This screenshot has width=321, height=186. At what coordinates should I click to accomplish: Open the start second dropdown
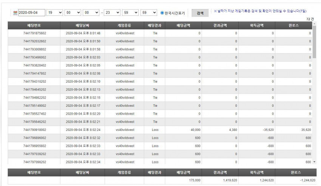click(x=91, y=13)
